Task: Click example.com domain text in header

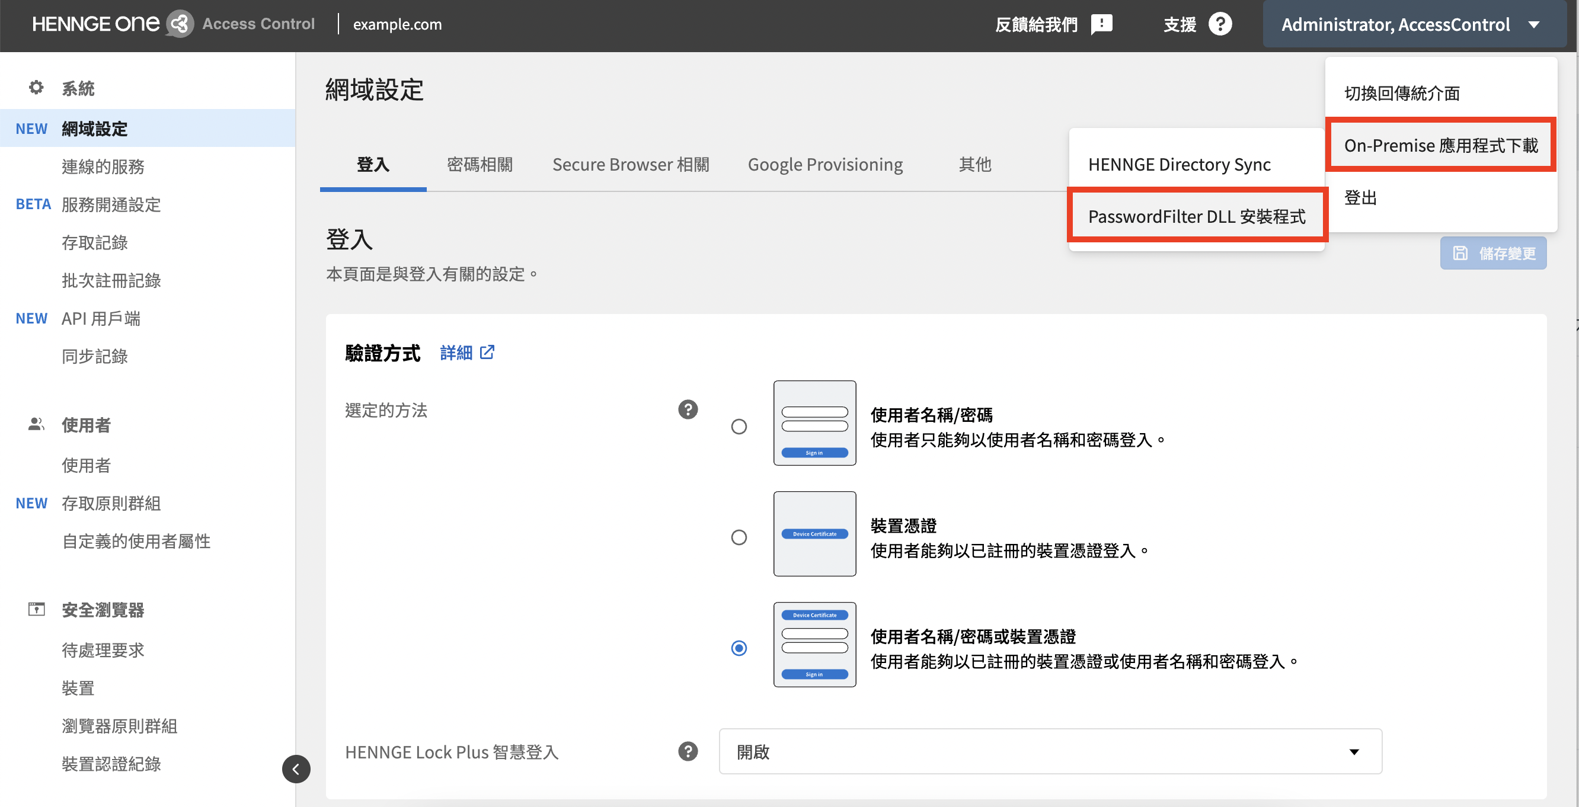Action: [x=397, y=24]
